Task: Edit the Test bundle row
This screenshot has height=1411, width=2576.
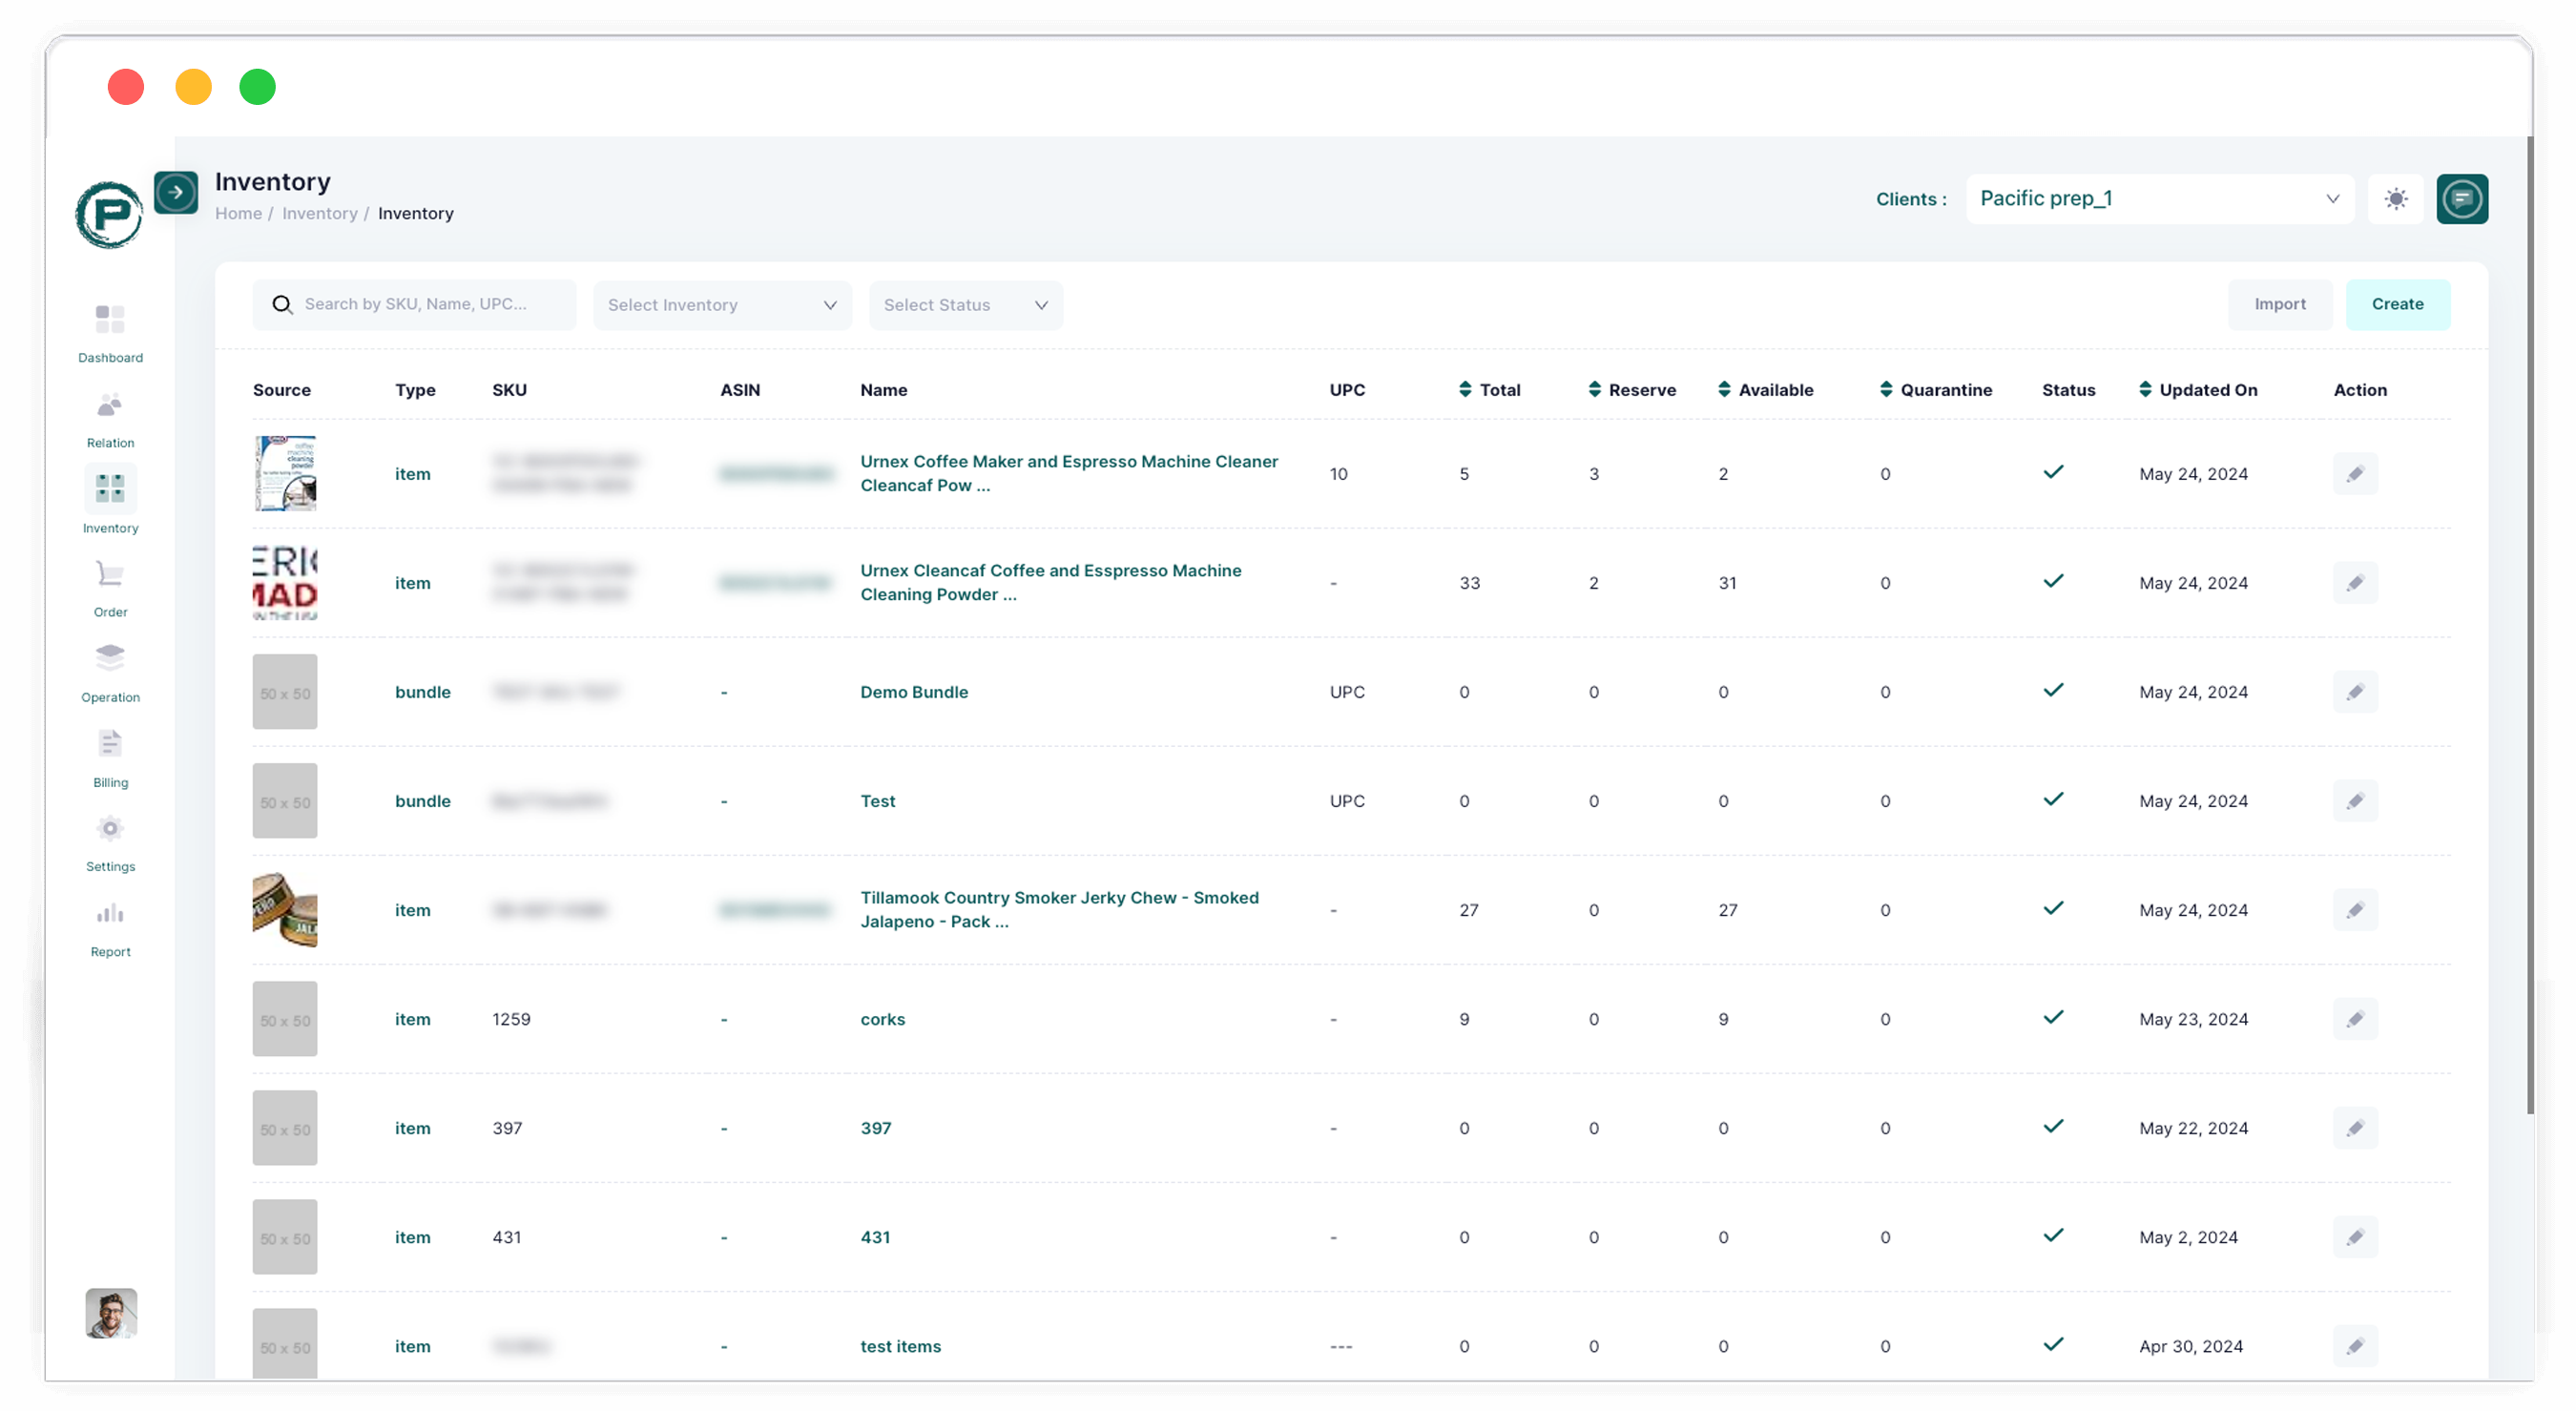Action: tap(2355, 801)
